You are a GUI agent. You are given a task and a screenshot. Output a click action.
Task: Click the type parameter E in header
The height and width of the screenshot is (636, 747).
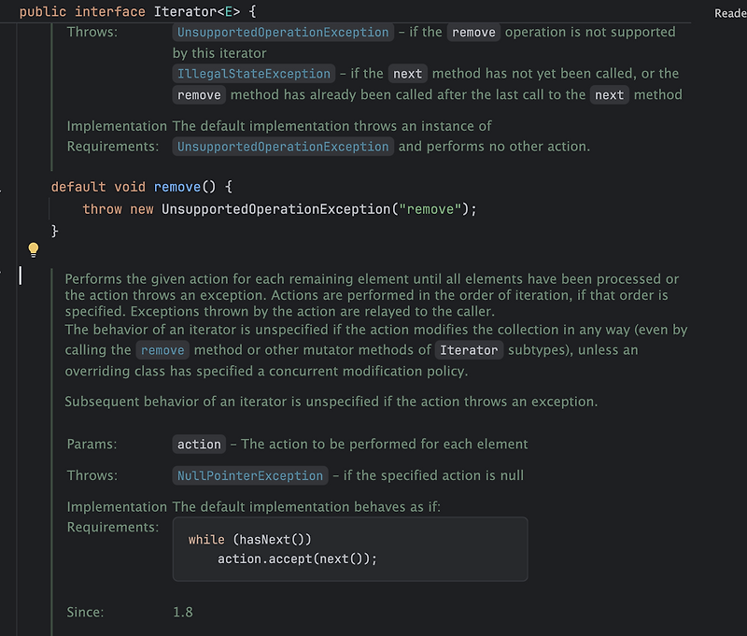[229, 11]
